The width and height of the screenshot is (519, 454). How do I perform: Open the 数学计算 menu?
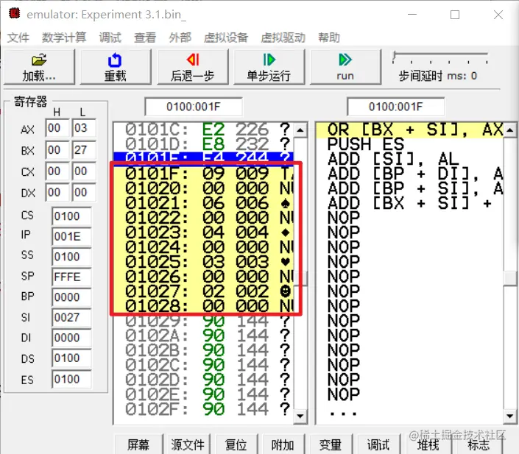click(x=64, y=38)
